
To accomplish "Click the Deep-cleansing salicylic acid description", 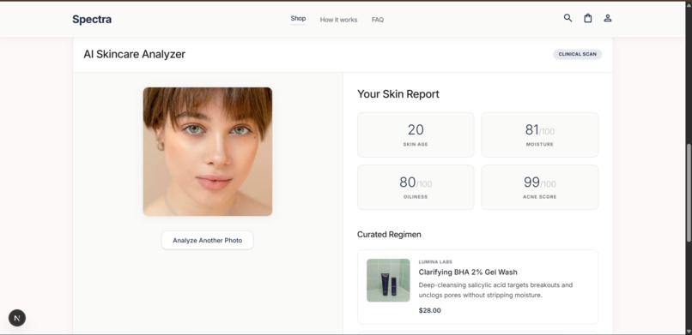I will [x=495, y=290].
